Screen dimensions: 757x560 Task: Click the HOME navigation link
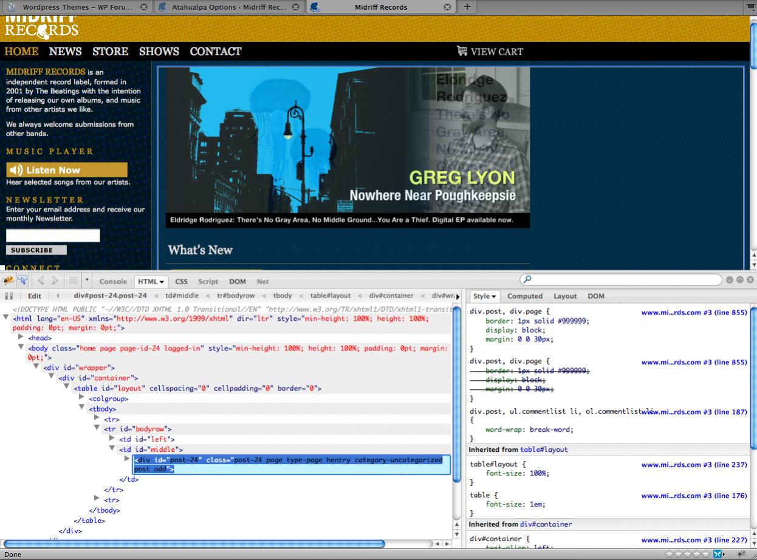point(21,52)
